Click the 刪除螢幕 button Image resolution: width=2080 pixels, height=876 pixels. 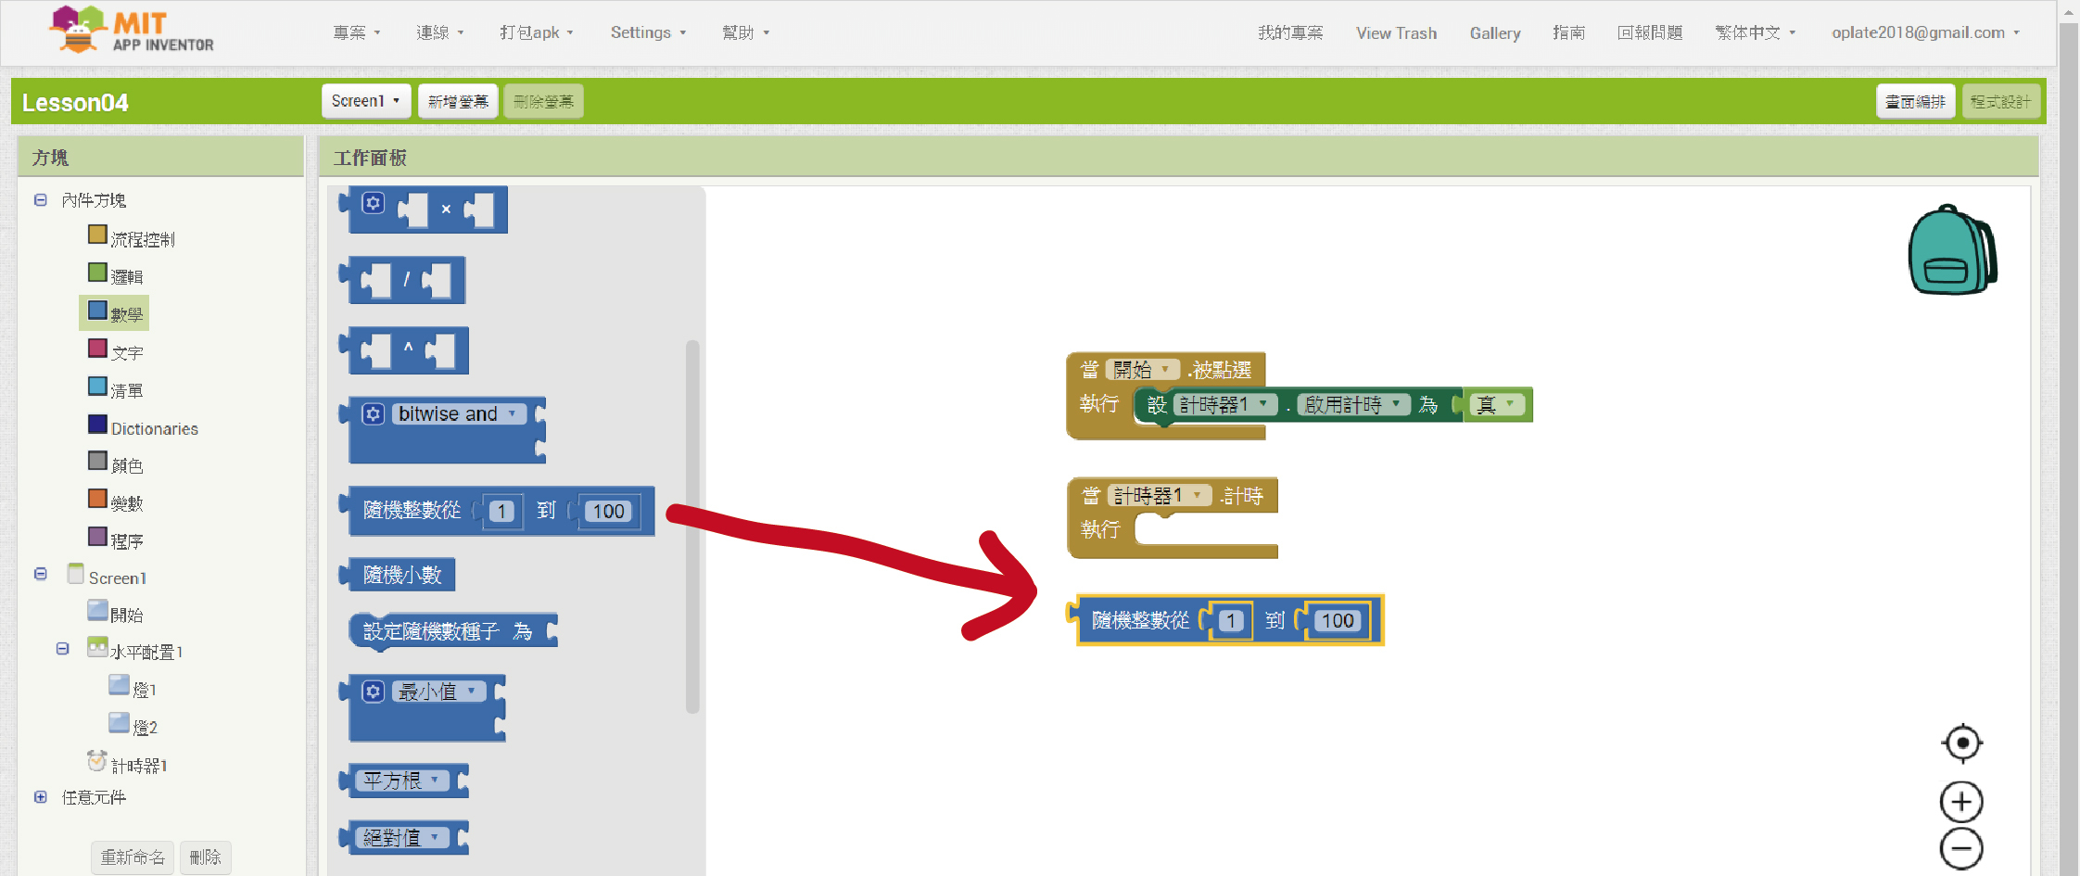pos(543,101)
